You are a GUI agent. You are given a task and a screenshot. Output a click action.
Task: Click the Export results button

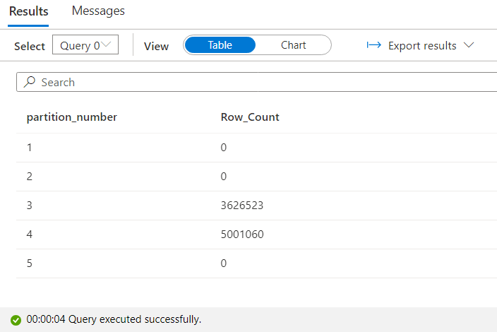(421, 45)
